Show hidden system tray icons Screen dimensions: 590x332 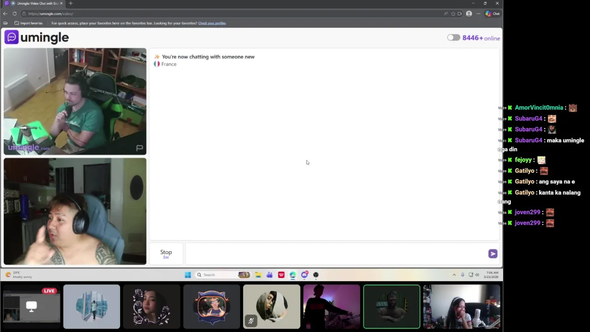coord(454,275)
